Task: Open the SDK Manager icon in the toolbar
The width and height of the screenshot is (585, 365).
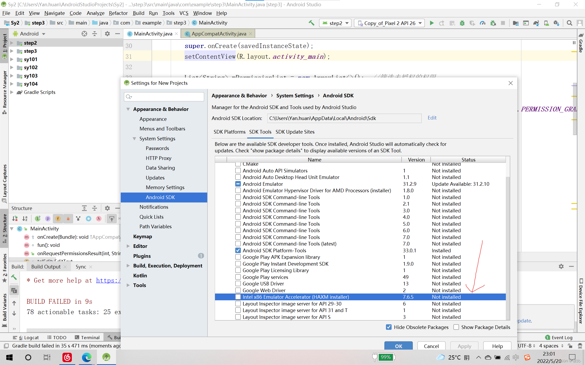Action: [557, 23]
